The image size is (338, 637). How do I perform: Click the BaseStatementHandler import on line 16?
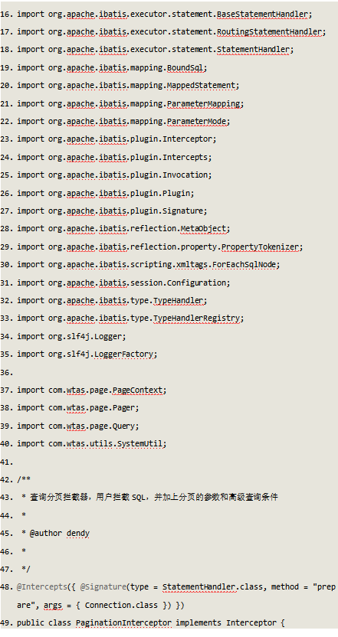coord(262,15)
